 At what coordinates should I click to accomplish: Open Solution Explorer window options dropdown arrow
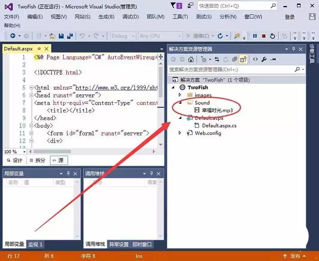tap(287, 49)
